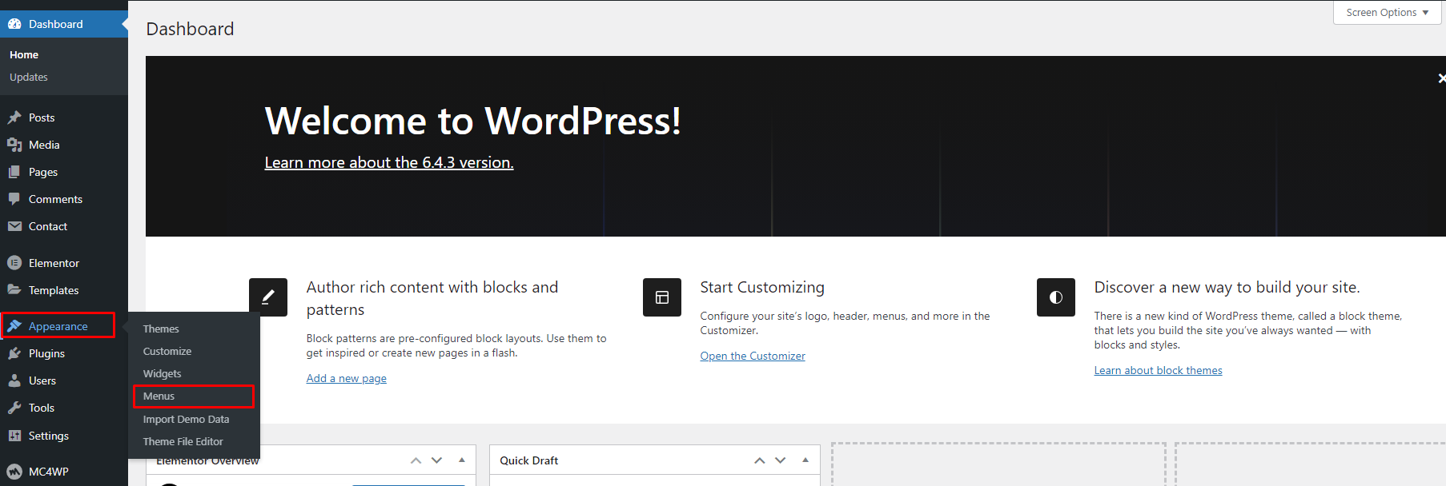Click the Pages icon in sidebar

[14, 172]
